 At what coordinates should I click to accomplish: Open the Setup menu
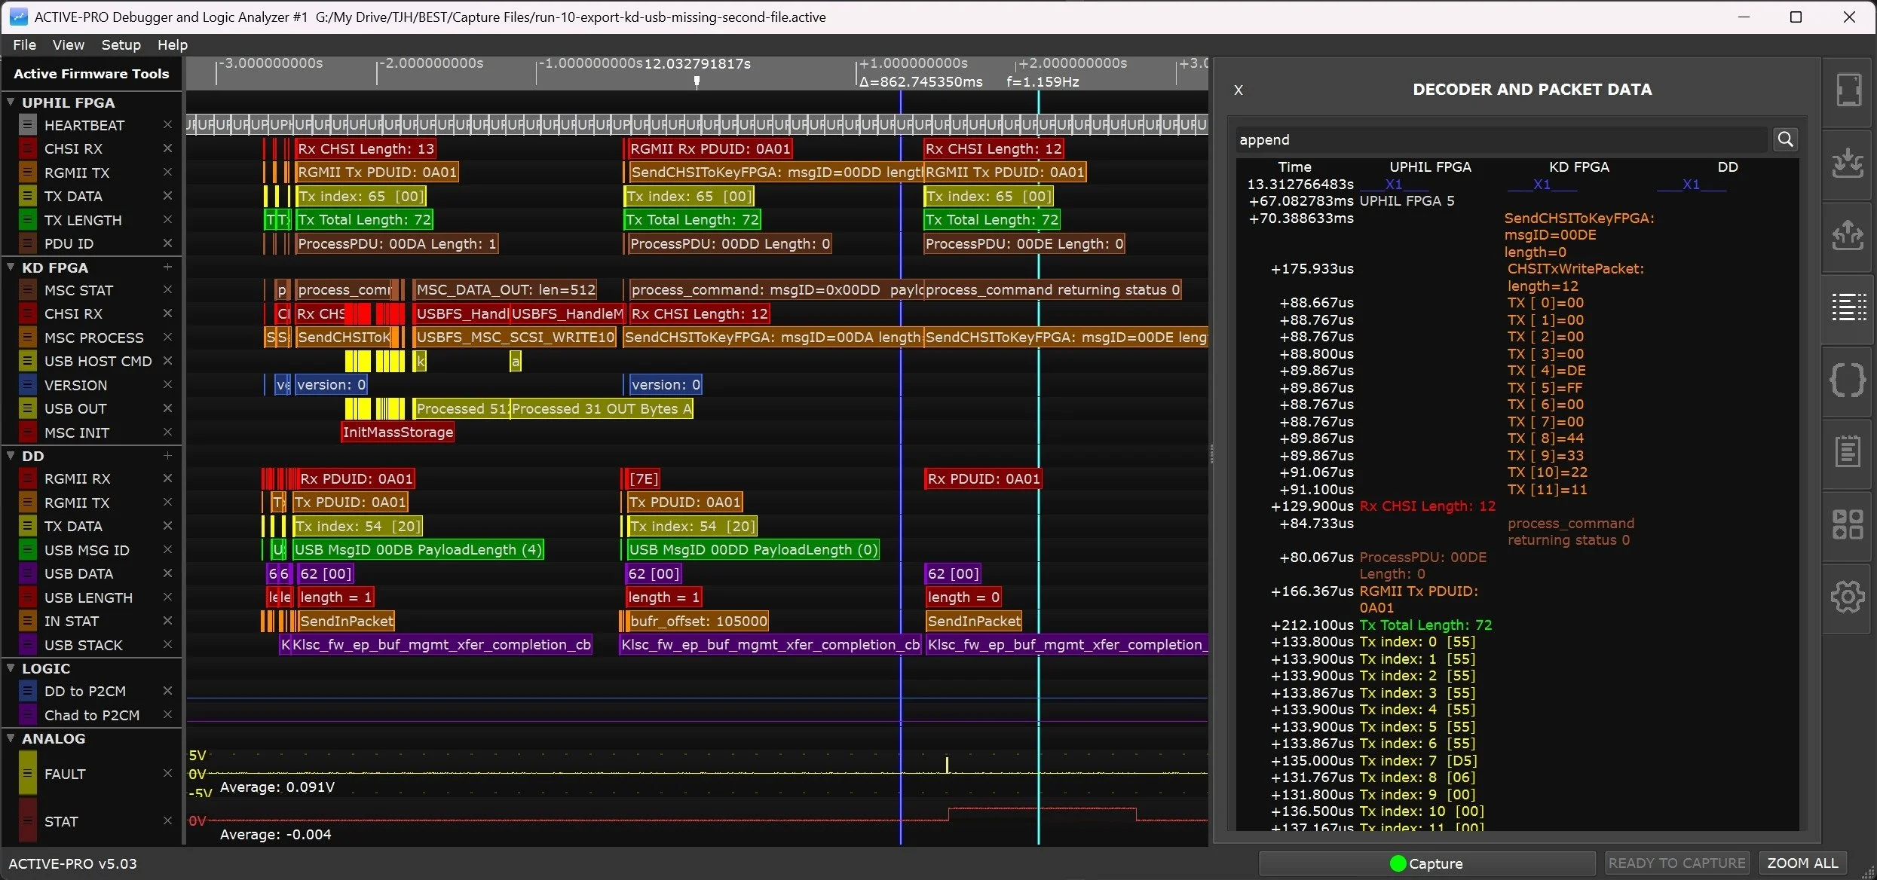click(121, 44)
